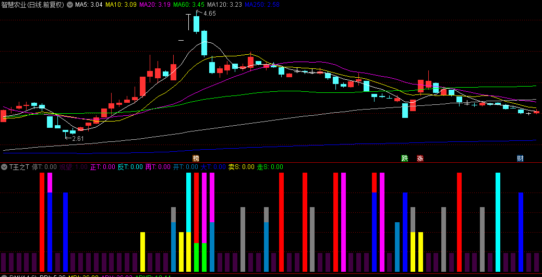This screenshot has height=277, width=542.
Task: Click the MA10: 3.09 label
Action: tap(121, 5)
